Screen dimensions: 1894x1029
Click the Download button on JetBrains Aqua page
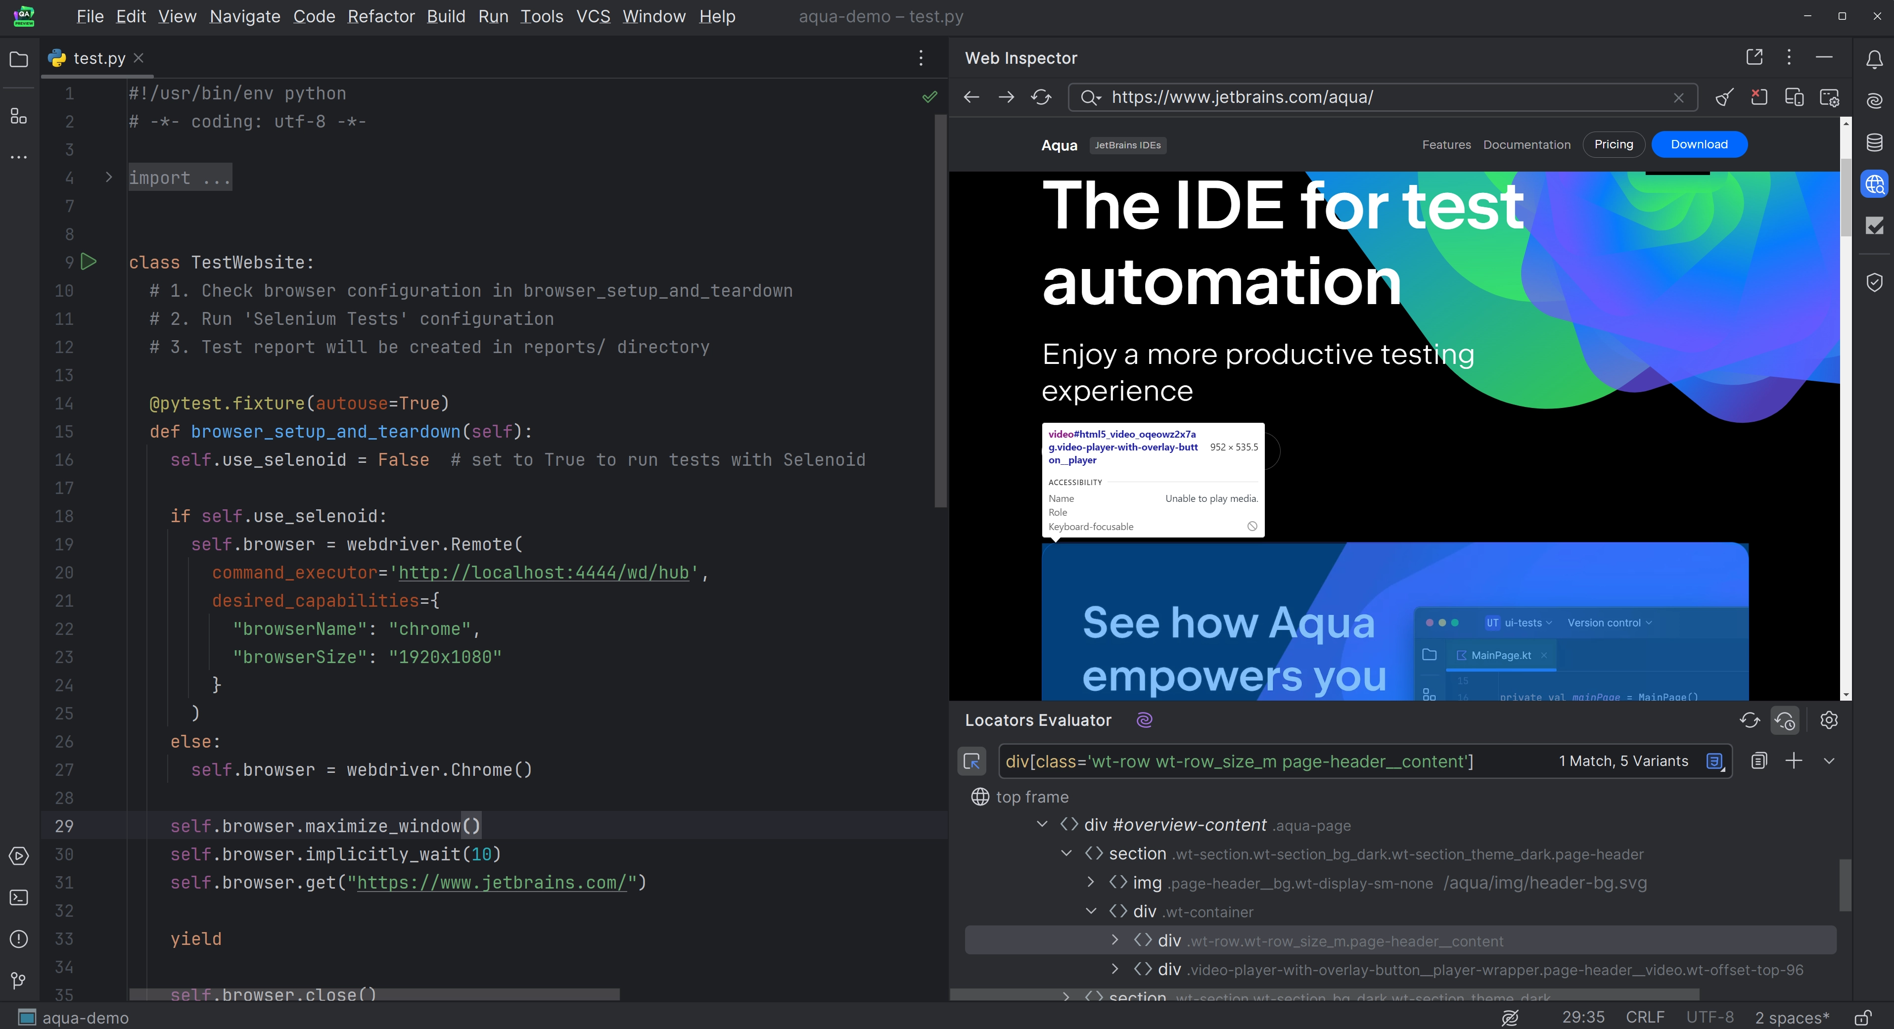[x=1699, y=143]
